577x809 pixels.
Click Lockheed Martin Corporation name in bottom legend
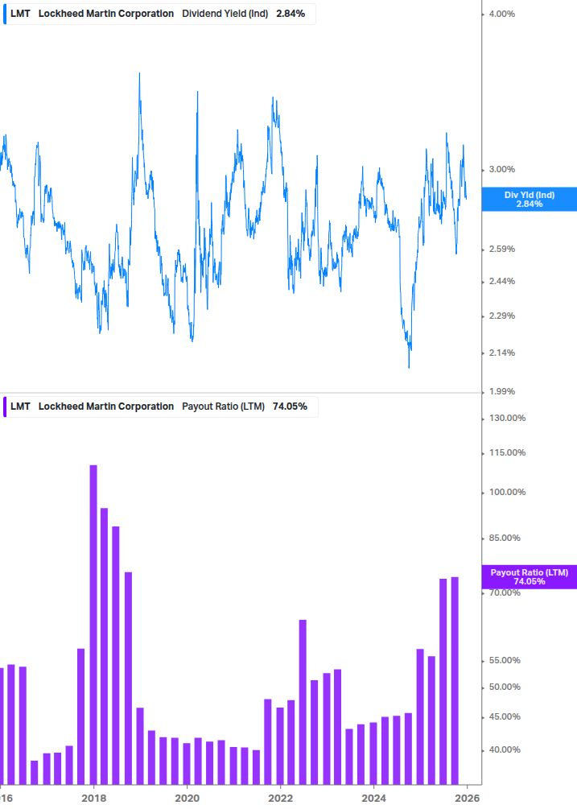coord(105,407)
